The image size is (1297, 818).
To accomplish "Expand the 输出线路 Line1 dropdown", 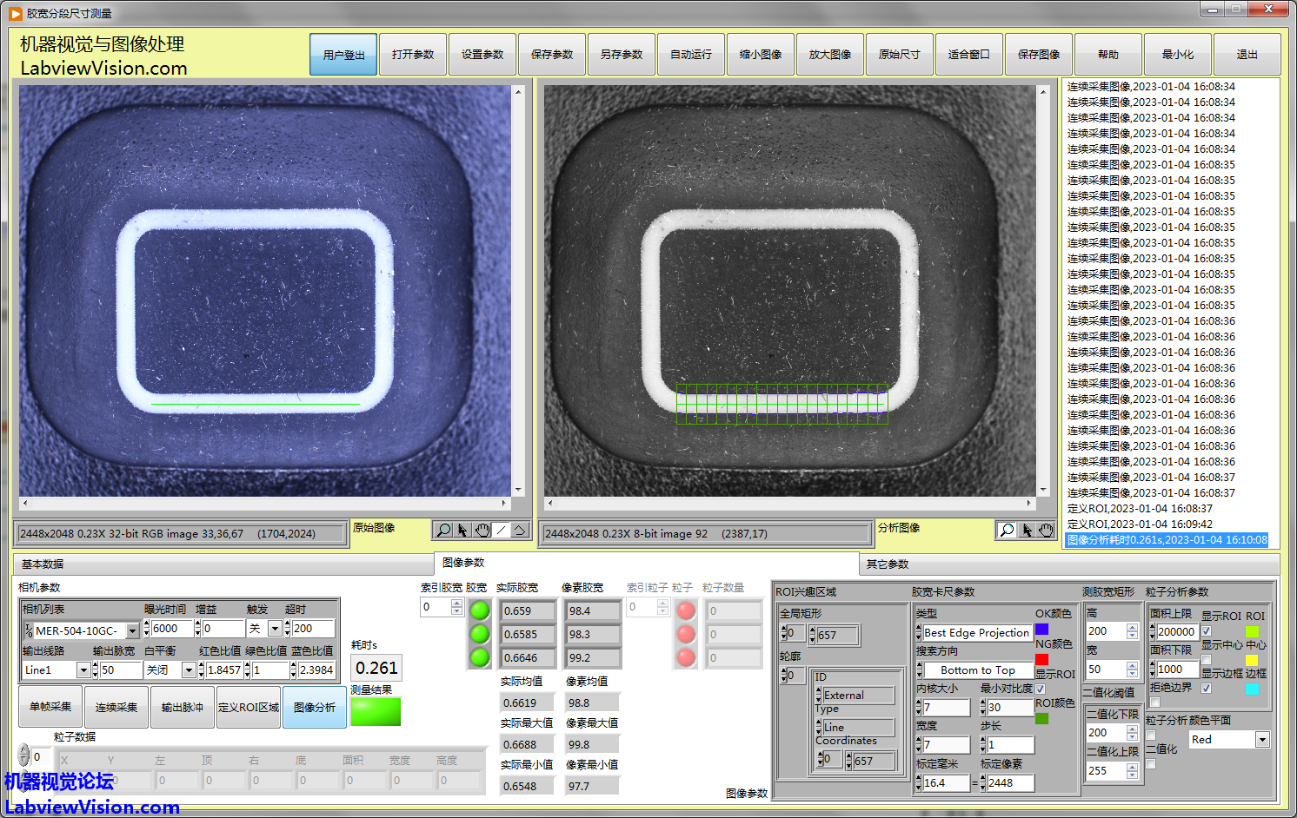I will click(83, 670).
